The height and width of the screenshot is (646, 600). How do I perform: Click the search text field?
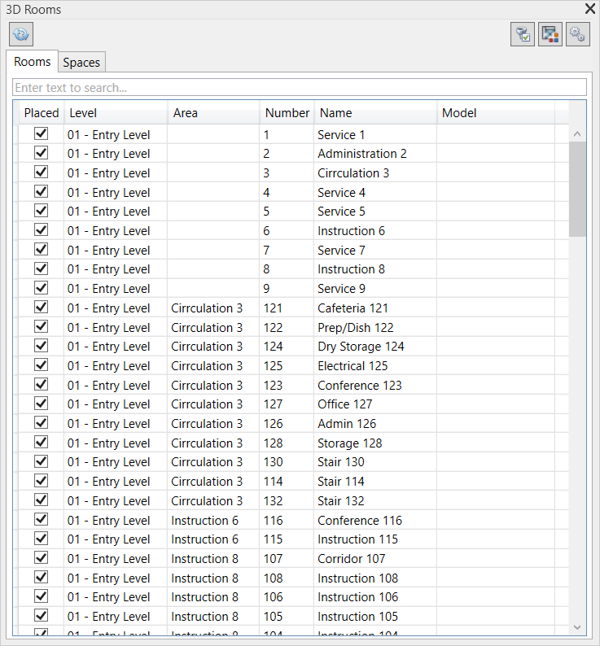point(300,88)
